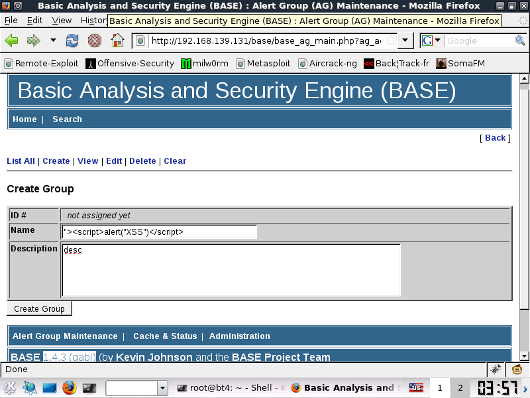This screenshot has height=398, width=530.
Task: Open the Metasploit bookmark
Action: click(x=263, y=63)
